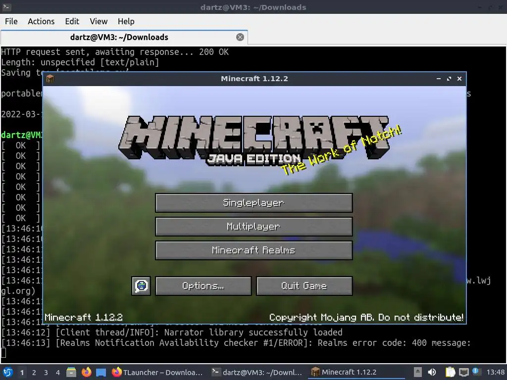Open the Edit menu in terminal

pos(72,21)
